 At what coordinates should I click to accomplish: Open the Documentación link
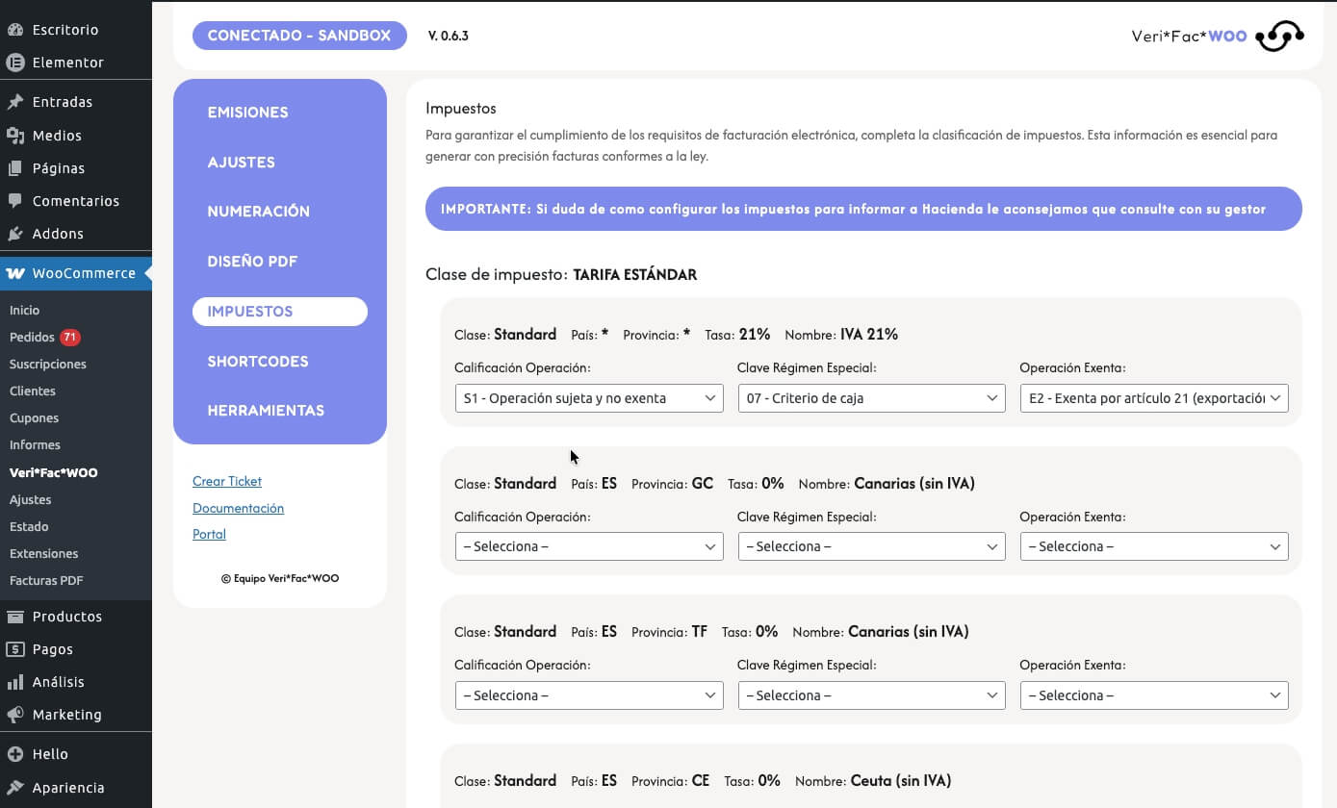click(x=238, y=508)
